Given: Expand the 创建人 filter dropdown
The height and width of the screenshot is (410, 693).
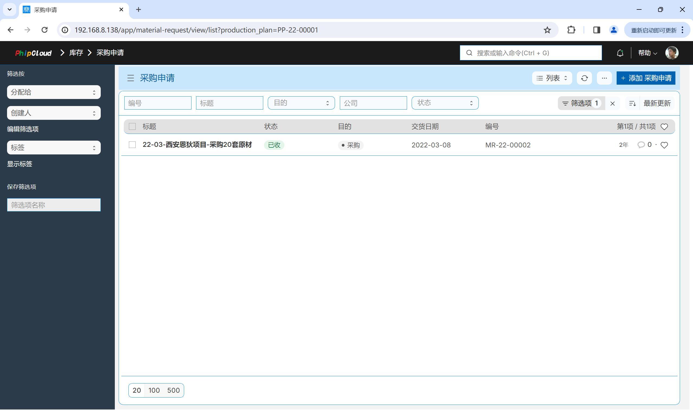Looking at the screenshot, I should point(54,113).
